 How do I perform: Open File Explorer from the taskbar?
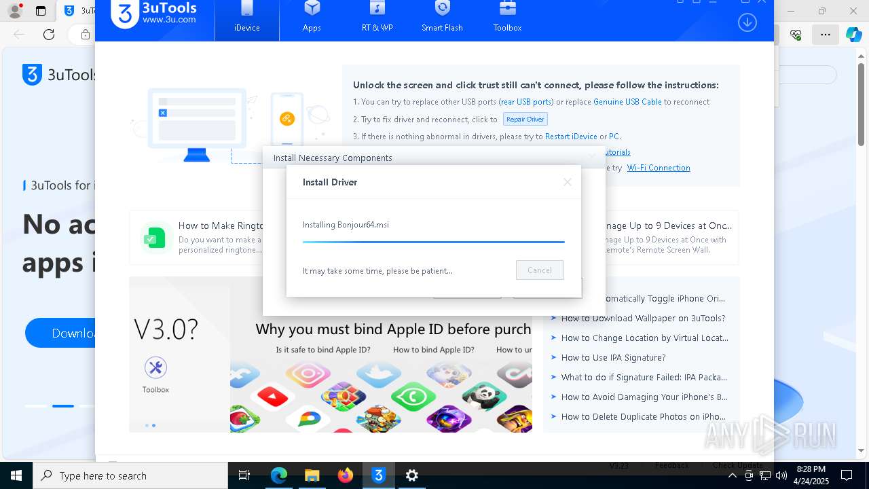(x=312, y=475)
